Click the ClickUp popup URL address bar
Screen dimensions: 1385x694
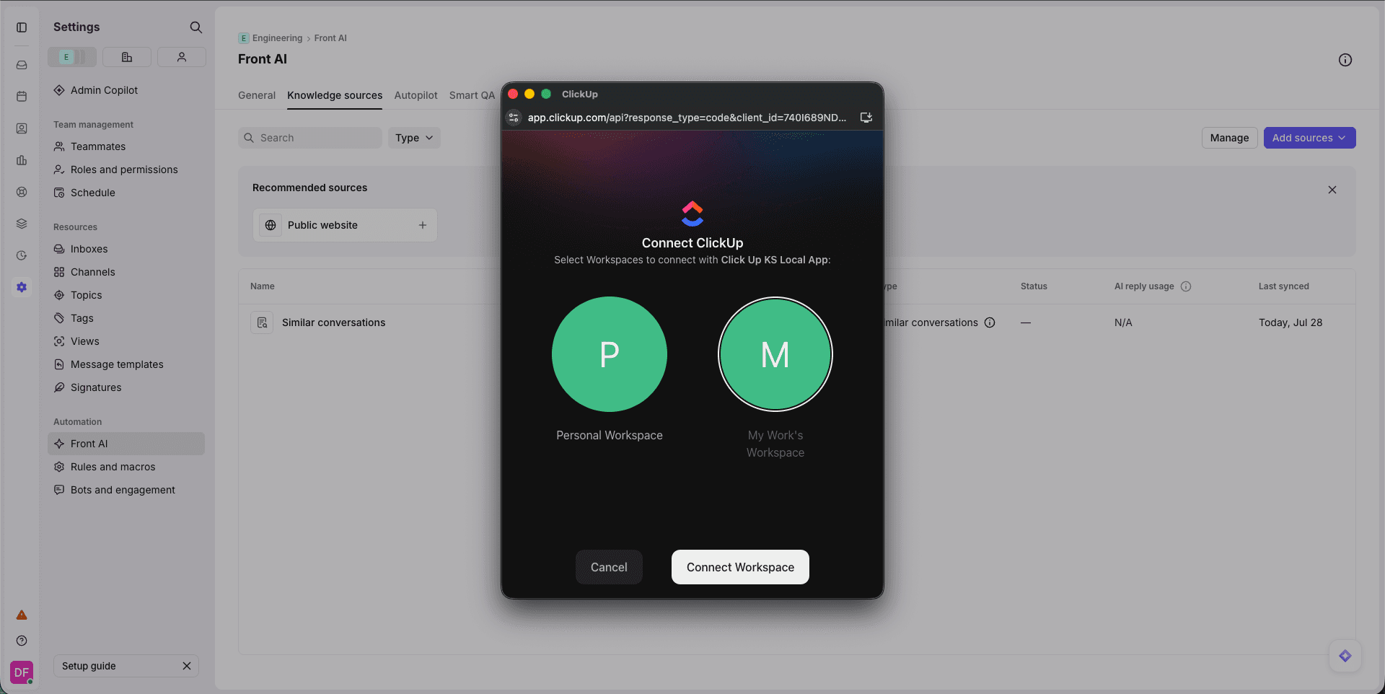point(687,118)
